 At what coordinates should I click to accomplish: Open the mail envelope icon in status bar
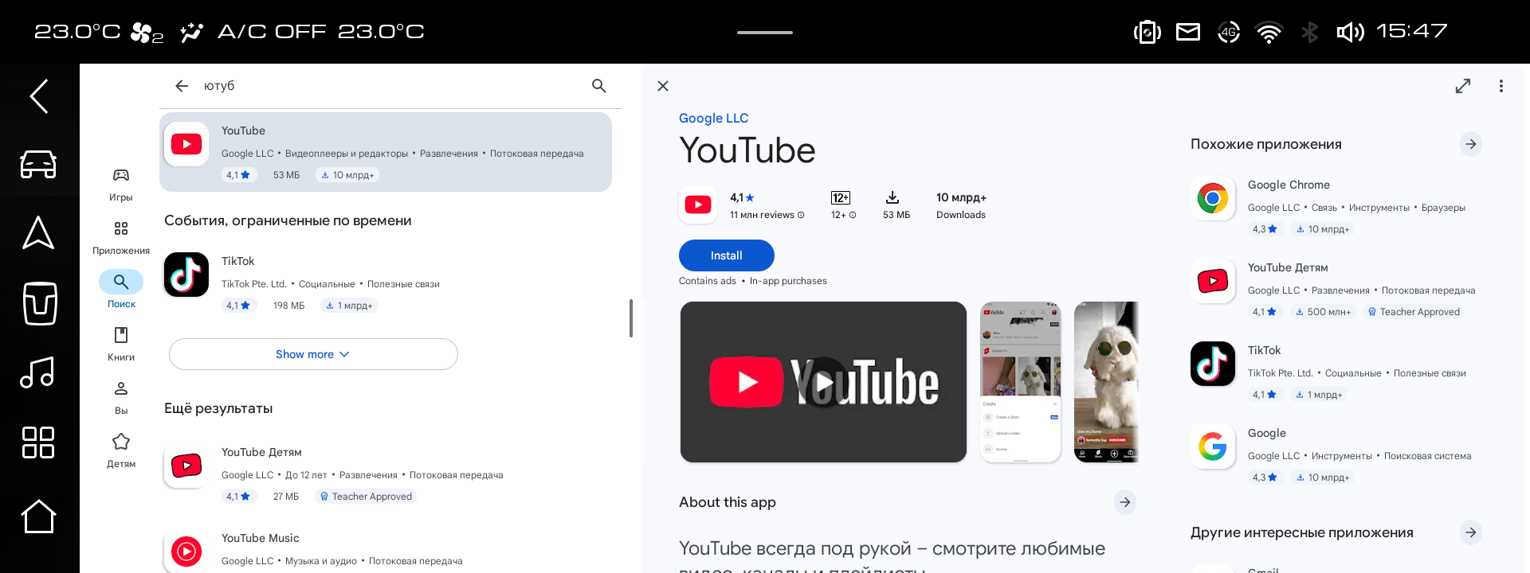tap(1188, 32)
